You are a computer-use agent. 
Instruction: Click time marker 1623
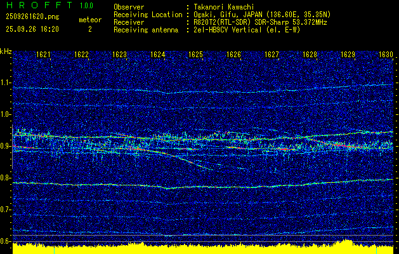coord(119,54)
